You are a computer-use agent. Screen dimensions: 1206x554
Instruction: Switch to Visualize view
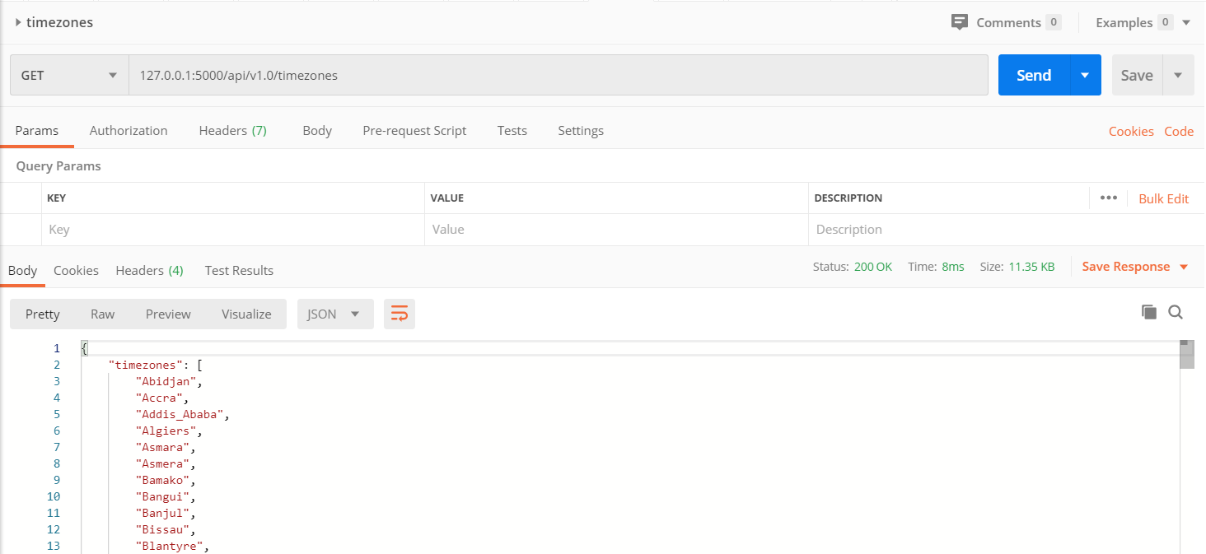246,314
